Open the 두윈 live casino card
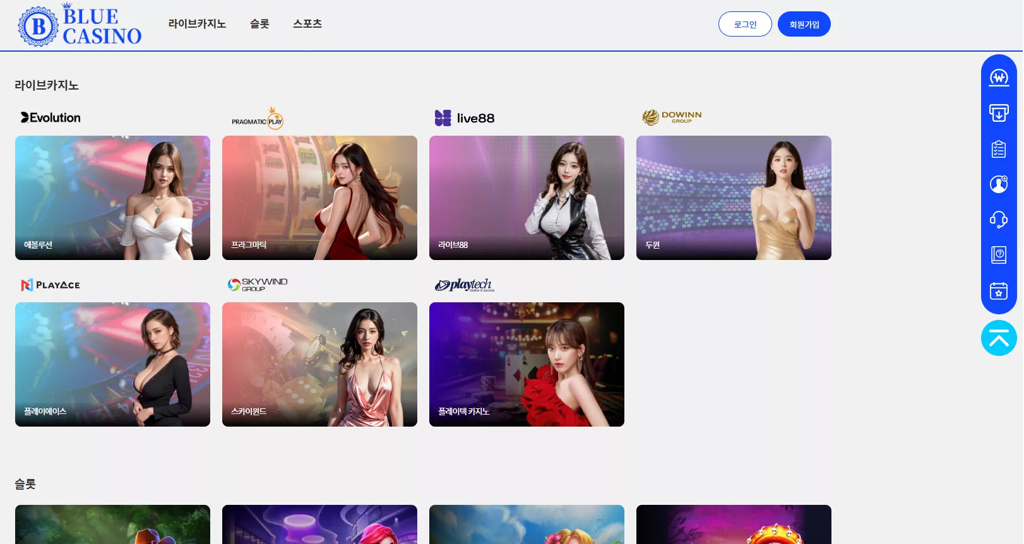This screenshot has height=544, width=1024. coord(734,198)
